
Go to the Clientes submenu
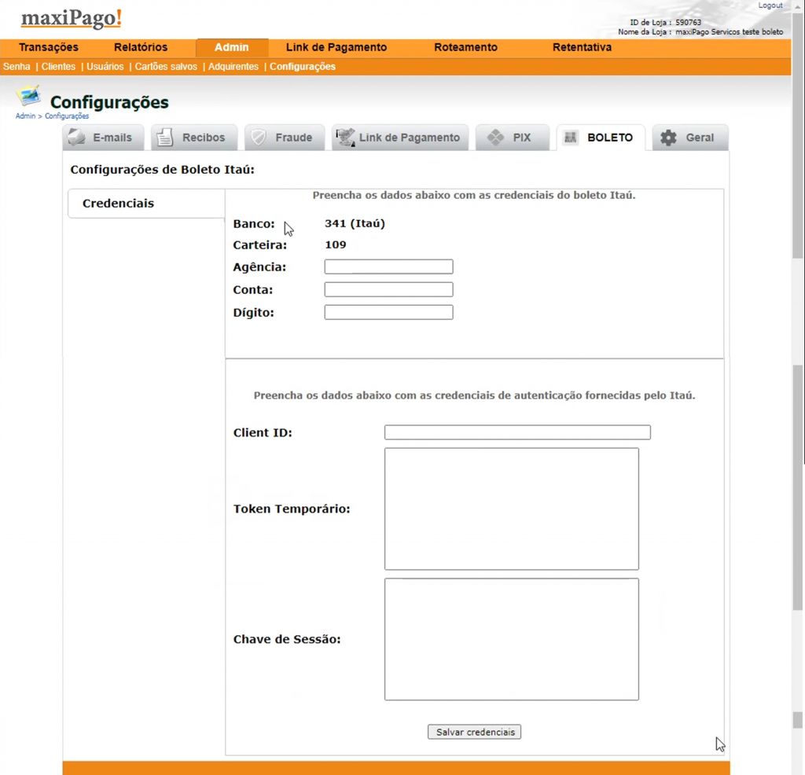(x=58, y=67)
